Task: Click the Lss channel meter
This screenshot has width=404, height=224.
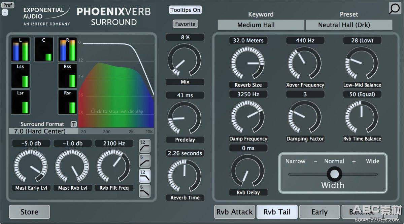Action: click(x=21, y=76)
